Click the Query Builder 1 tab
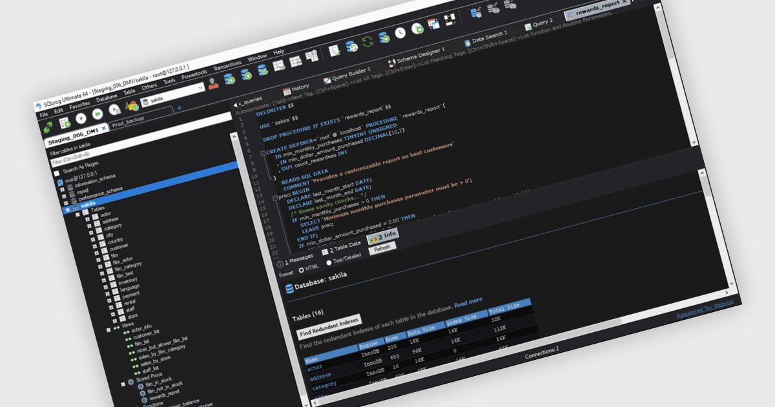 (x=346, y=74)
